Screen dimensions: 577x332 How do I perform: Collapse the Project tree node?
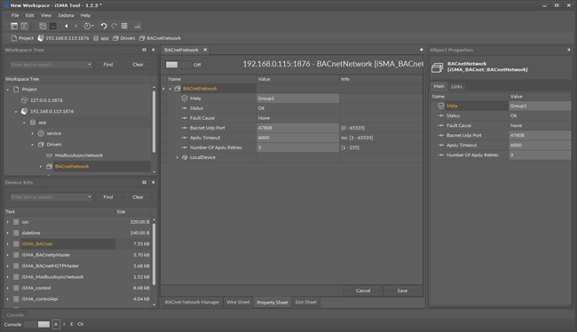8,90
